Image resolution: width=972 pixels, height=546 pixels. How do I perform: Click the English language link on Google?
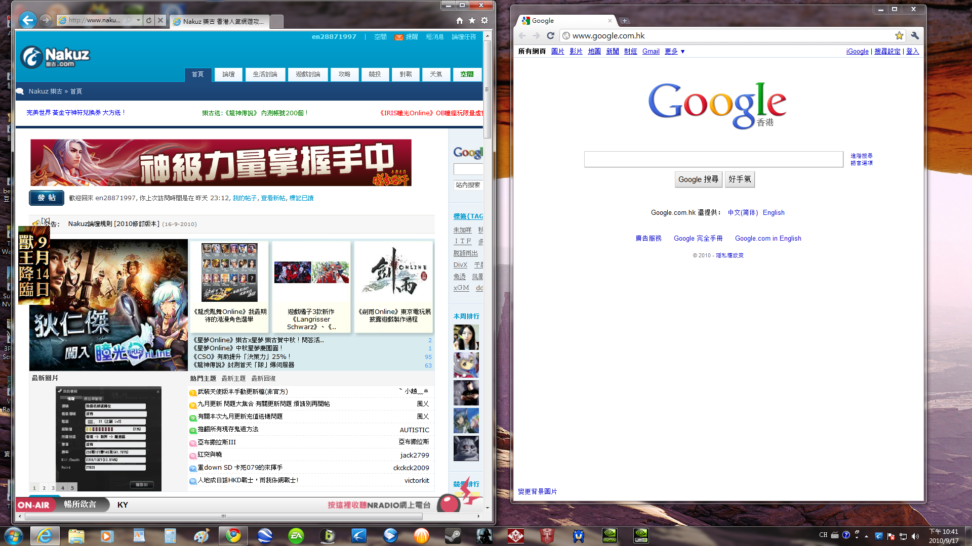(773, 212)
